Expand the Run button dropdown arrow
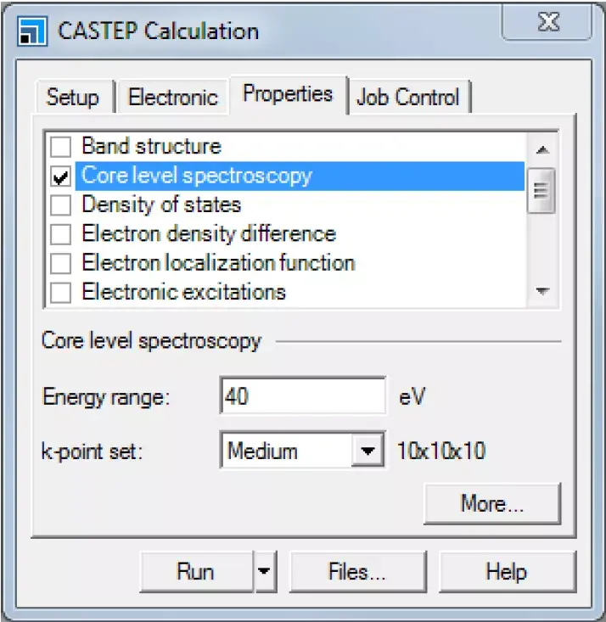Screen dimensions: 606x622 click(265, 573)
